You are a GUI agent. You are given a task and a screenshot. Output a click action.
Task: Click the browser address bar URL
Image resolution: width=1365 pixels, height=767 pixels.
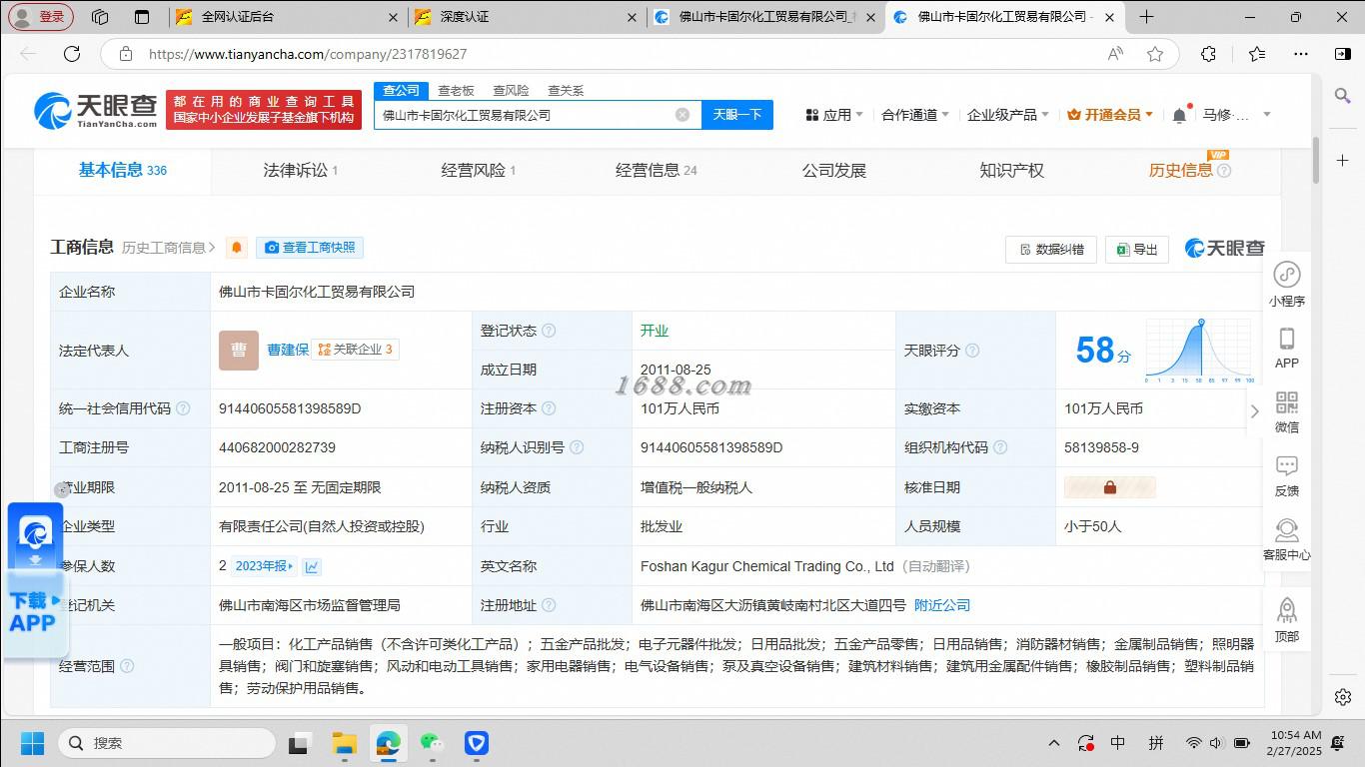pos(308,54)
